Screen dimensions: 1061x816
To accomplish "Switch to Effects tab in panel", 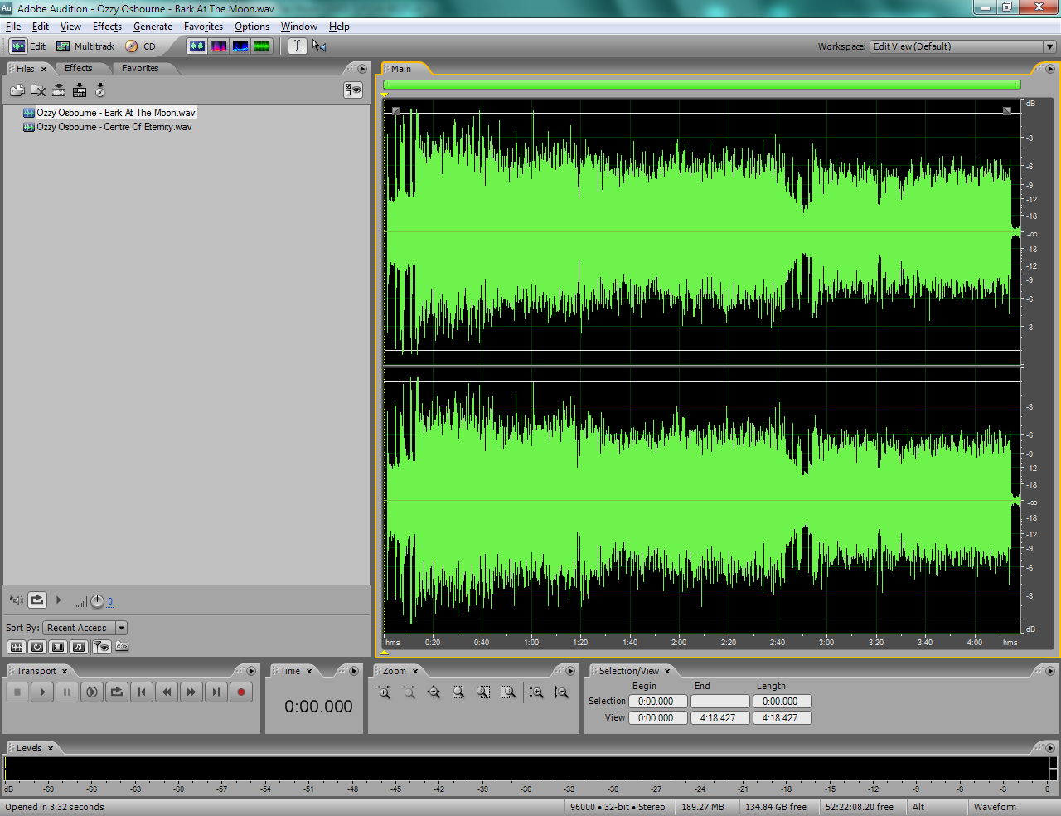I will pos(79,68).
